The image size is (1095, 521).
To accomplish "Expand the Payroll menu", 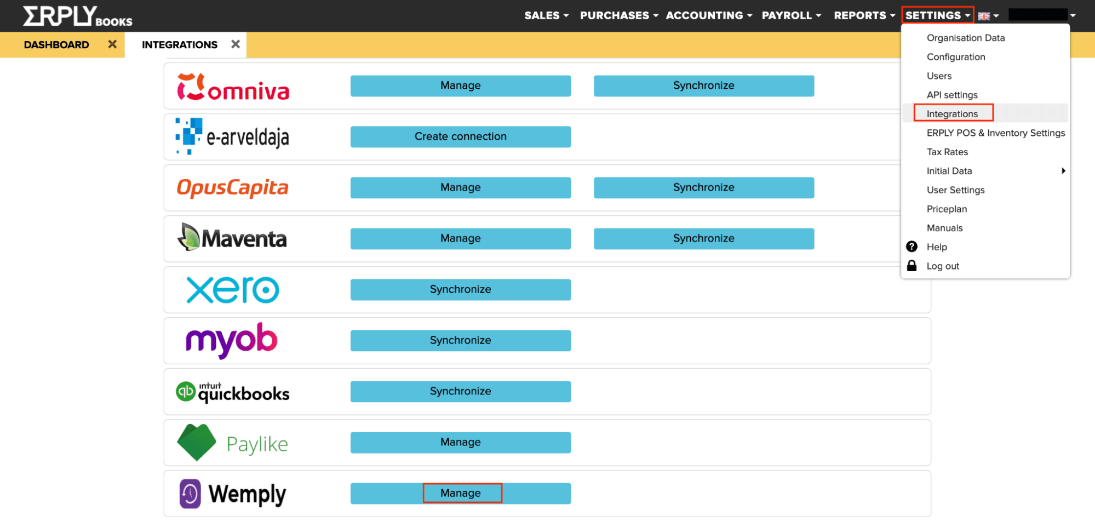I will tap(792, 16).
